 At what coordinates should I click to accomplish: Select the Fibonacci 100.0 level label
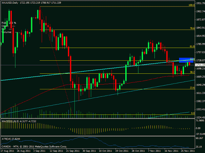(192, 5)
